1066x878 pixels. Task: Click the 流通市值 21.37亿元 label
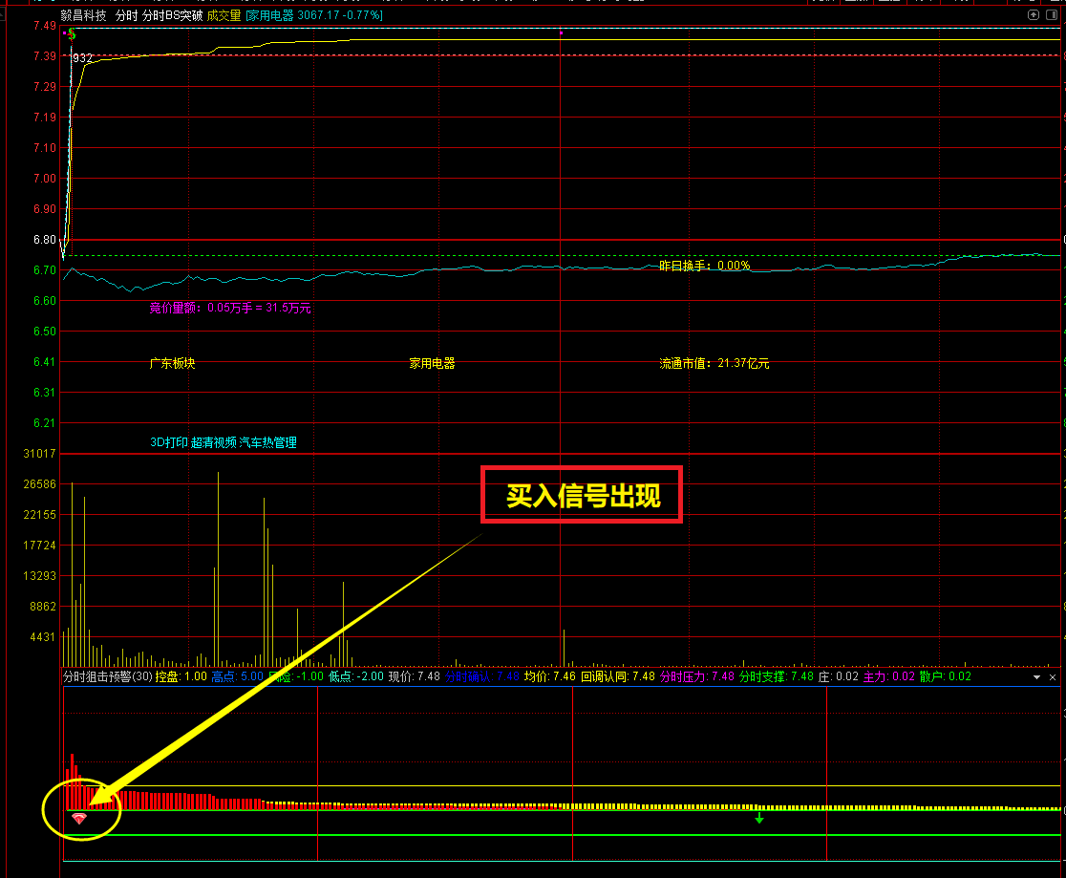pyautogui.click(x=714, y=363)
